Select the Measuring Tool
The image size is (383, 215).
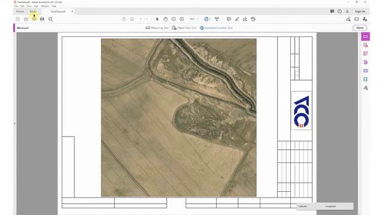[x=157, y=28]
